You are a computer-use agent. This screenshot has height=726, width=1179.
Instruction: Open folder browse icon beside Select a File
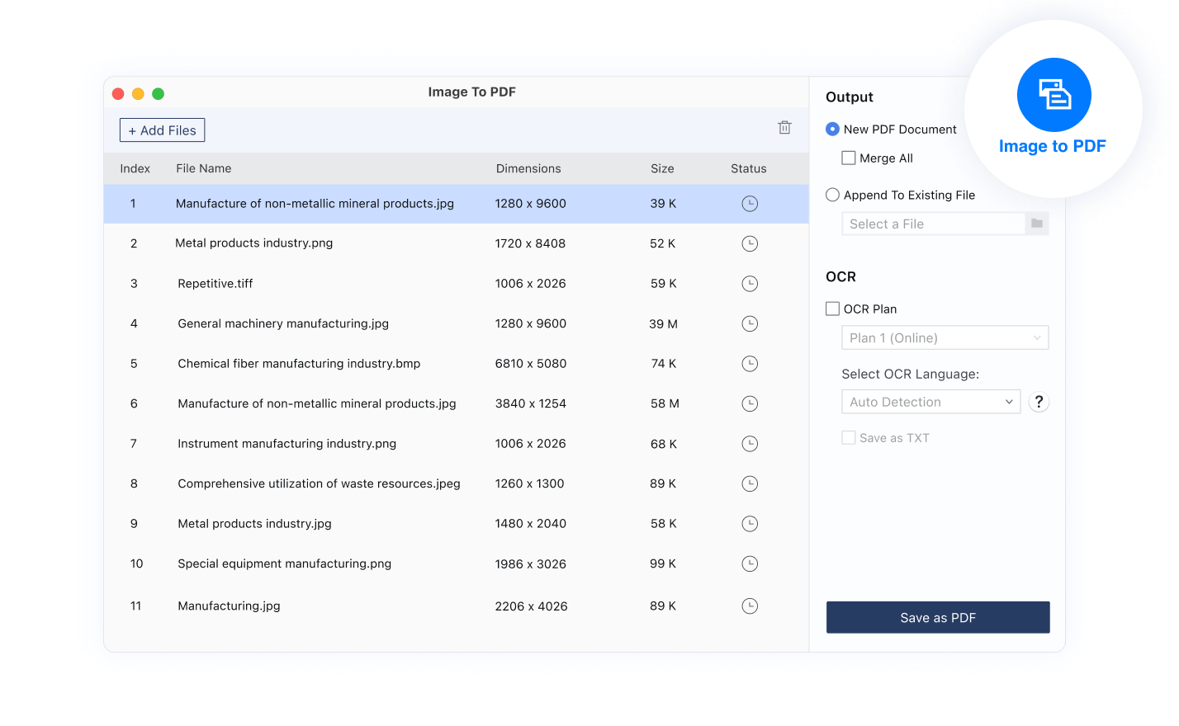pyautogui.click(x=1037, y=224)
